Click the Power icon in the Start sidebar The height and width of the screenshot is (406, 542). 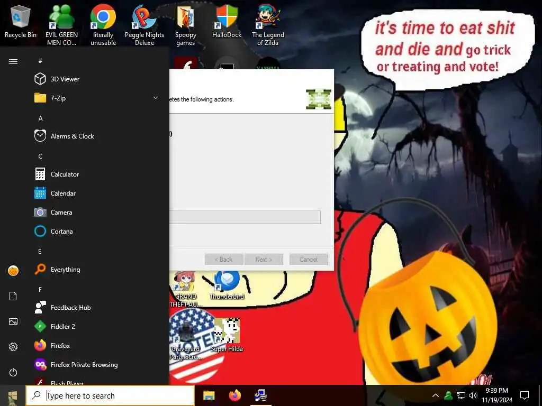[13, 372]
